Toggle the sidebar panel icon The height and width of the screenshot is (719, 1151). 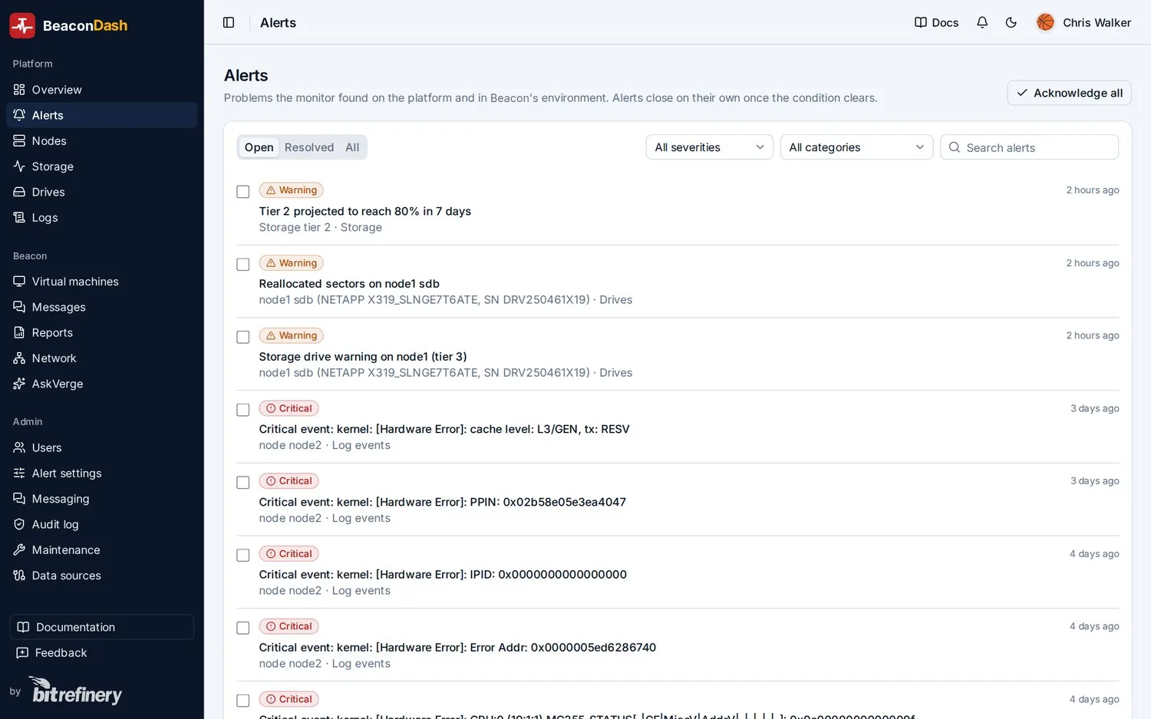229,22
